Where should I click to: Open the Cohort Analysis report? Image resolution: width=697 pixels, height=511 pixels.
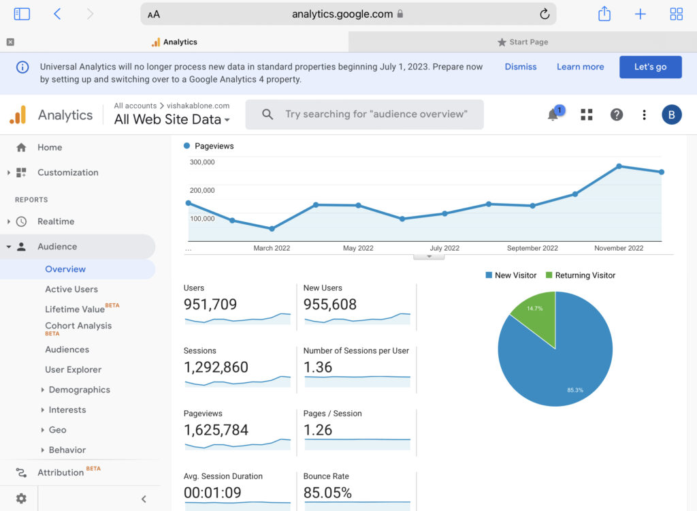[x=78, y=326]
